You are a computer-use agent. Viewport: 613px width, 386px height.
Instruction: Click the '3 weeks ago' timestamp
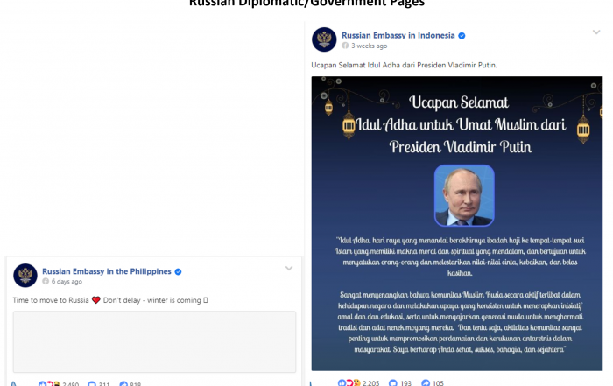370,46
